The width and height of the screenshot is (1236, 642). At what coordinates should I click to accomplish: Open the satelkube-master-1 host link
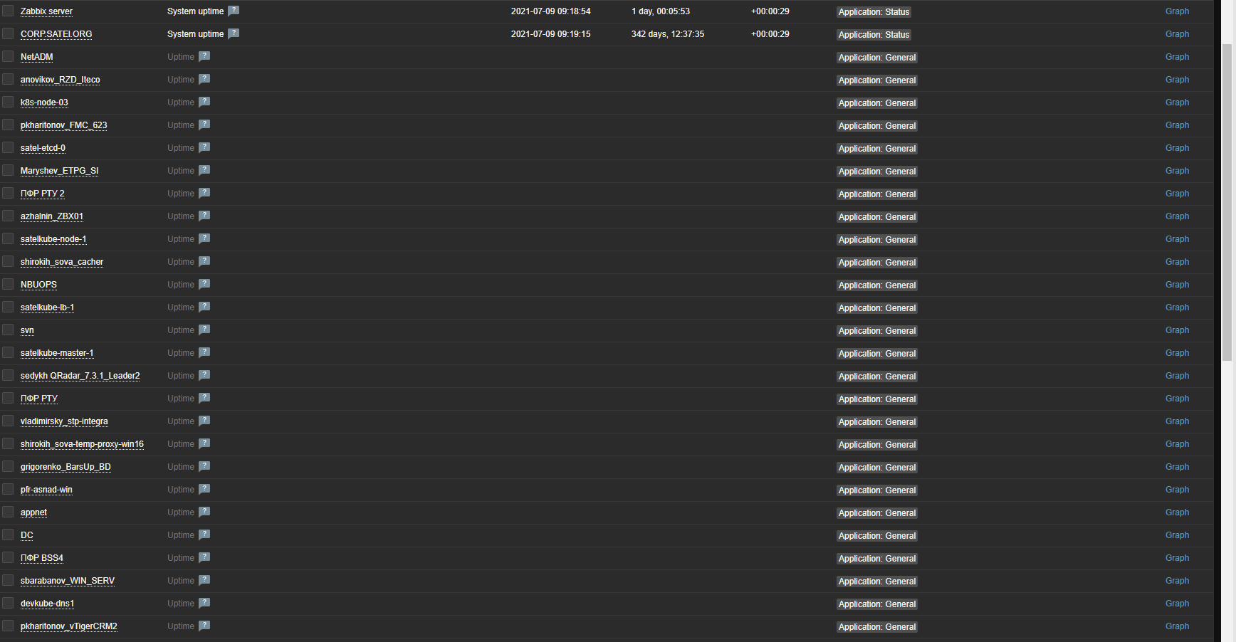coord(57,352)
